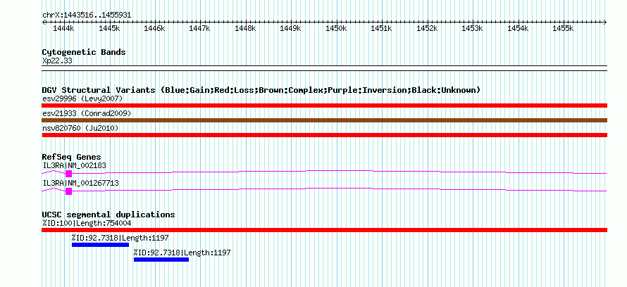Click the 1454k ruler tick label
The width and height of the screenshot is (627, 287).
(x=517, y=29)
